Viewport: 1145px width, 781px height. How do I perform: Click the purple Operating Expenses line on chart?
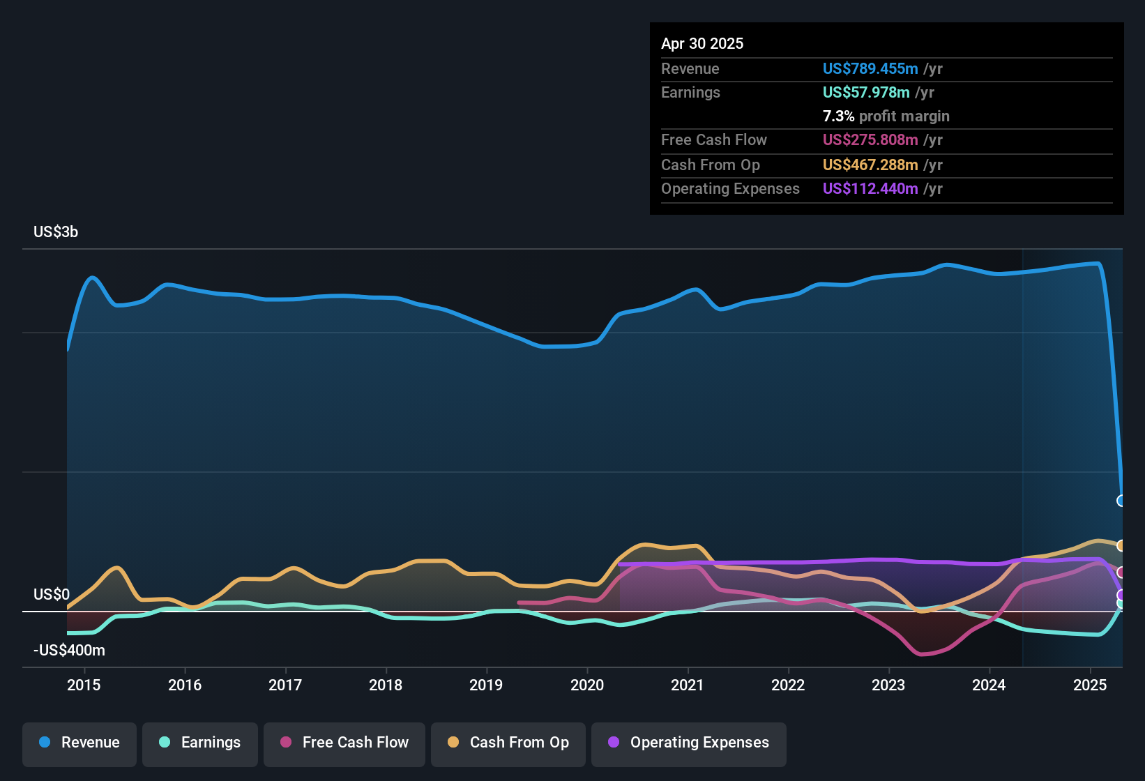point(837,562)
